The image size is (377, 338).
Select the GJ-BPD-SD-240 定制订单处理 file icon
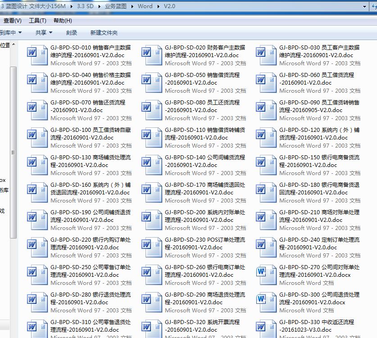click(266, 248)
